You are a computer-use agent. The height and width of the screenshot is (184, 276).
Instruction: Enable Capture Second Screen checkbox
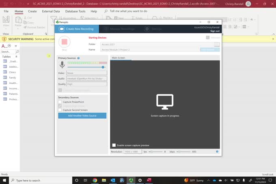click(x=60, y=110)
